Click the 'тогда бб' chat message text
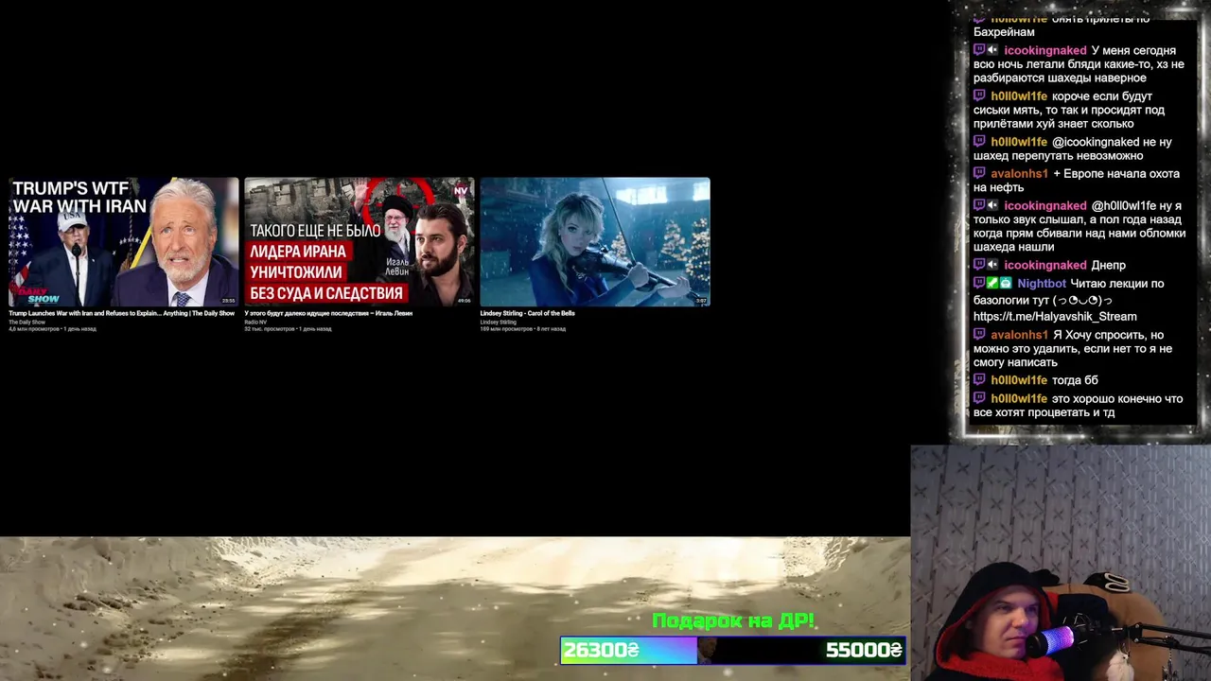The image size is (1211, 681). [x=1075, y=380]
